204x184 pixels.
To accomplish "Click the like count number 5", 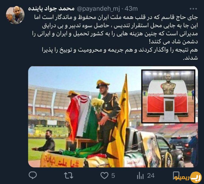I will click(x=113, y=175).
